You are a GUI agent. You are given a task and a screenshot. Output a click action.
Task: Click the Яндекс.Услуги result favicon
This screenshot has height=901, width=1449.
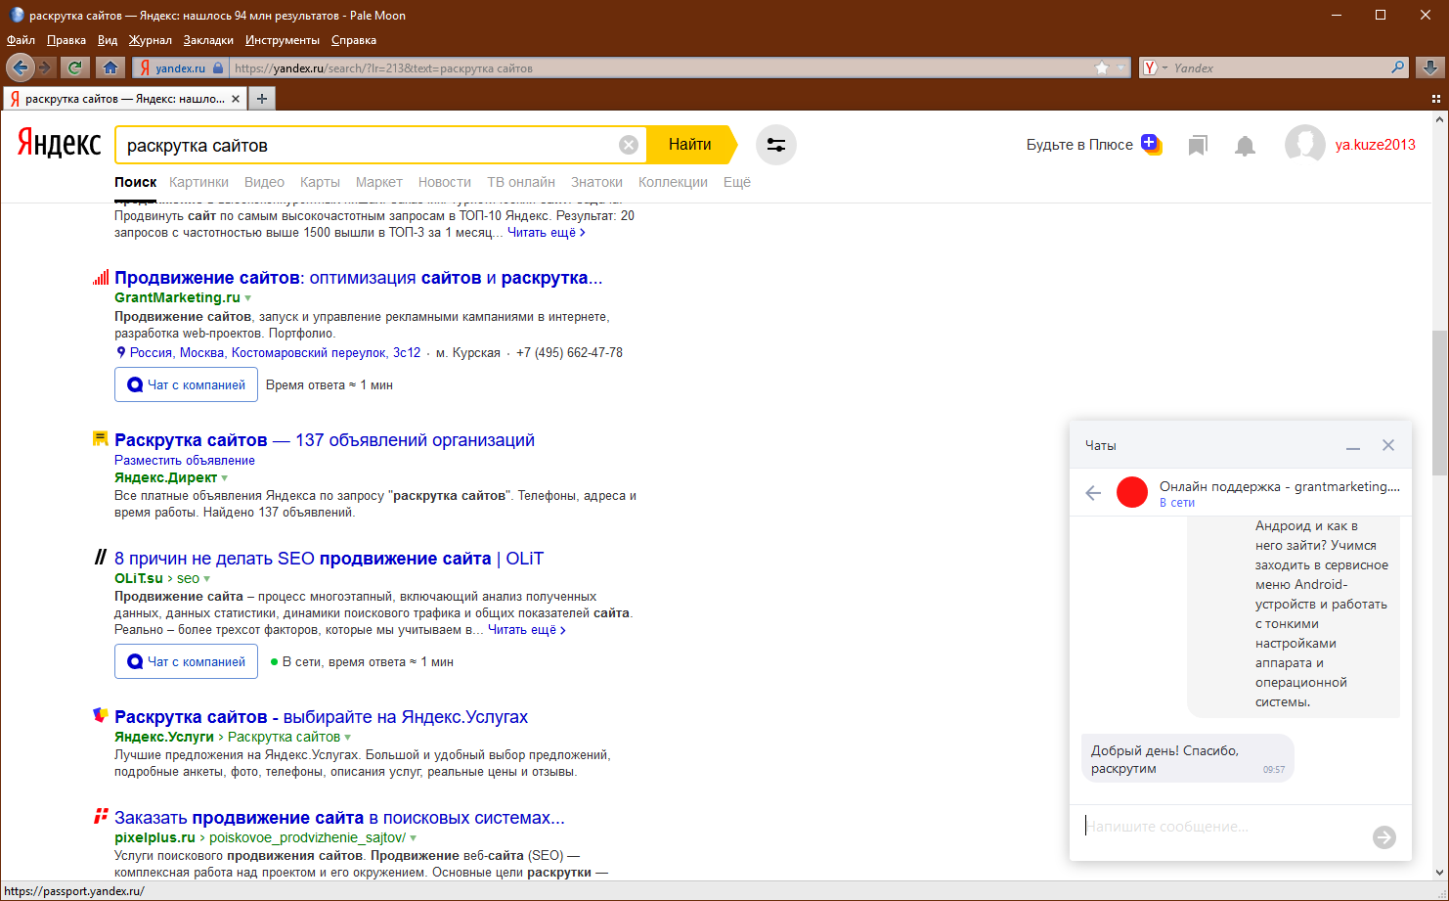(100, 715)
